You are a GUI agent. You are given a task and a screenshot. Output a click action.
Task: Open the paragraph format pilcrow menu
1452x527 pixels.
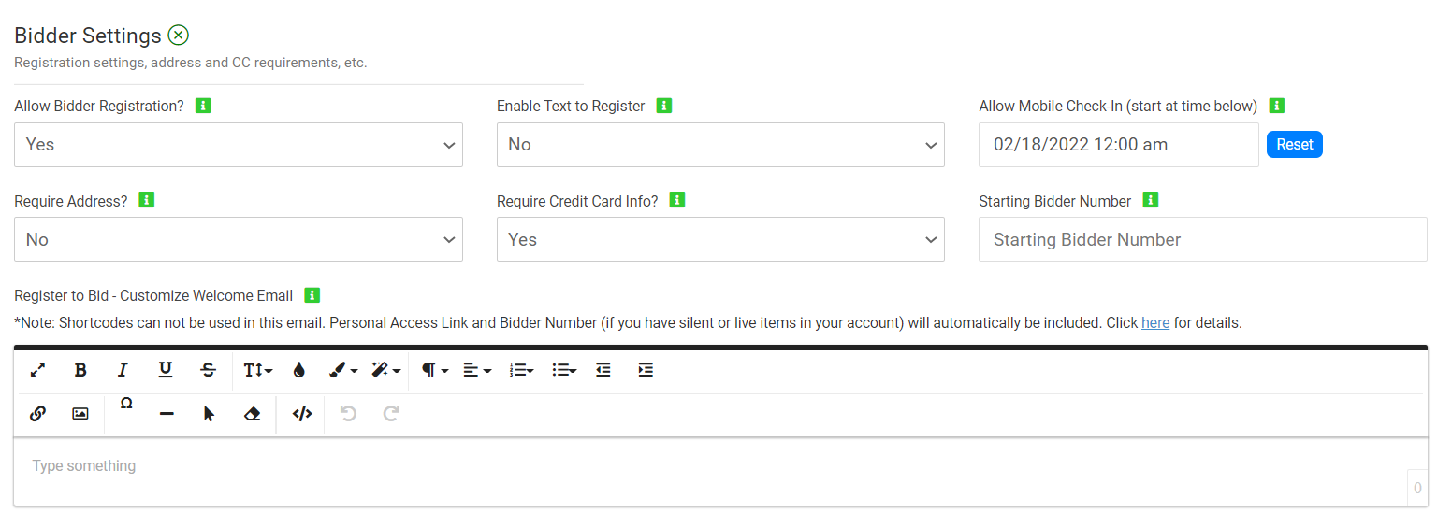435,370
